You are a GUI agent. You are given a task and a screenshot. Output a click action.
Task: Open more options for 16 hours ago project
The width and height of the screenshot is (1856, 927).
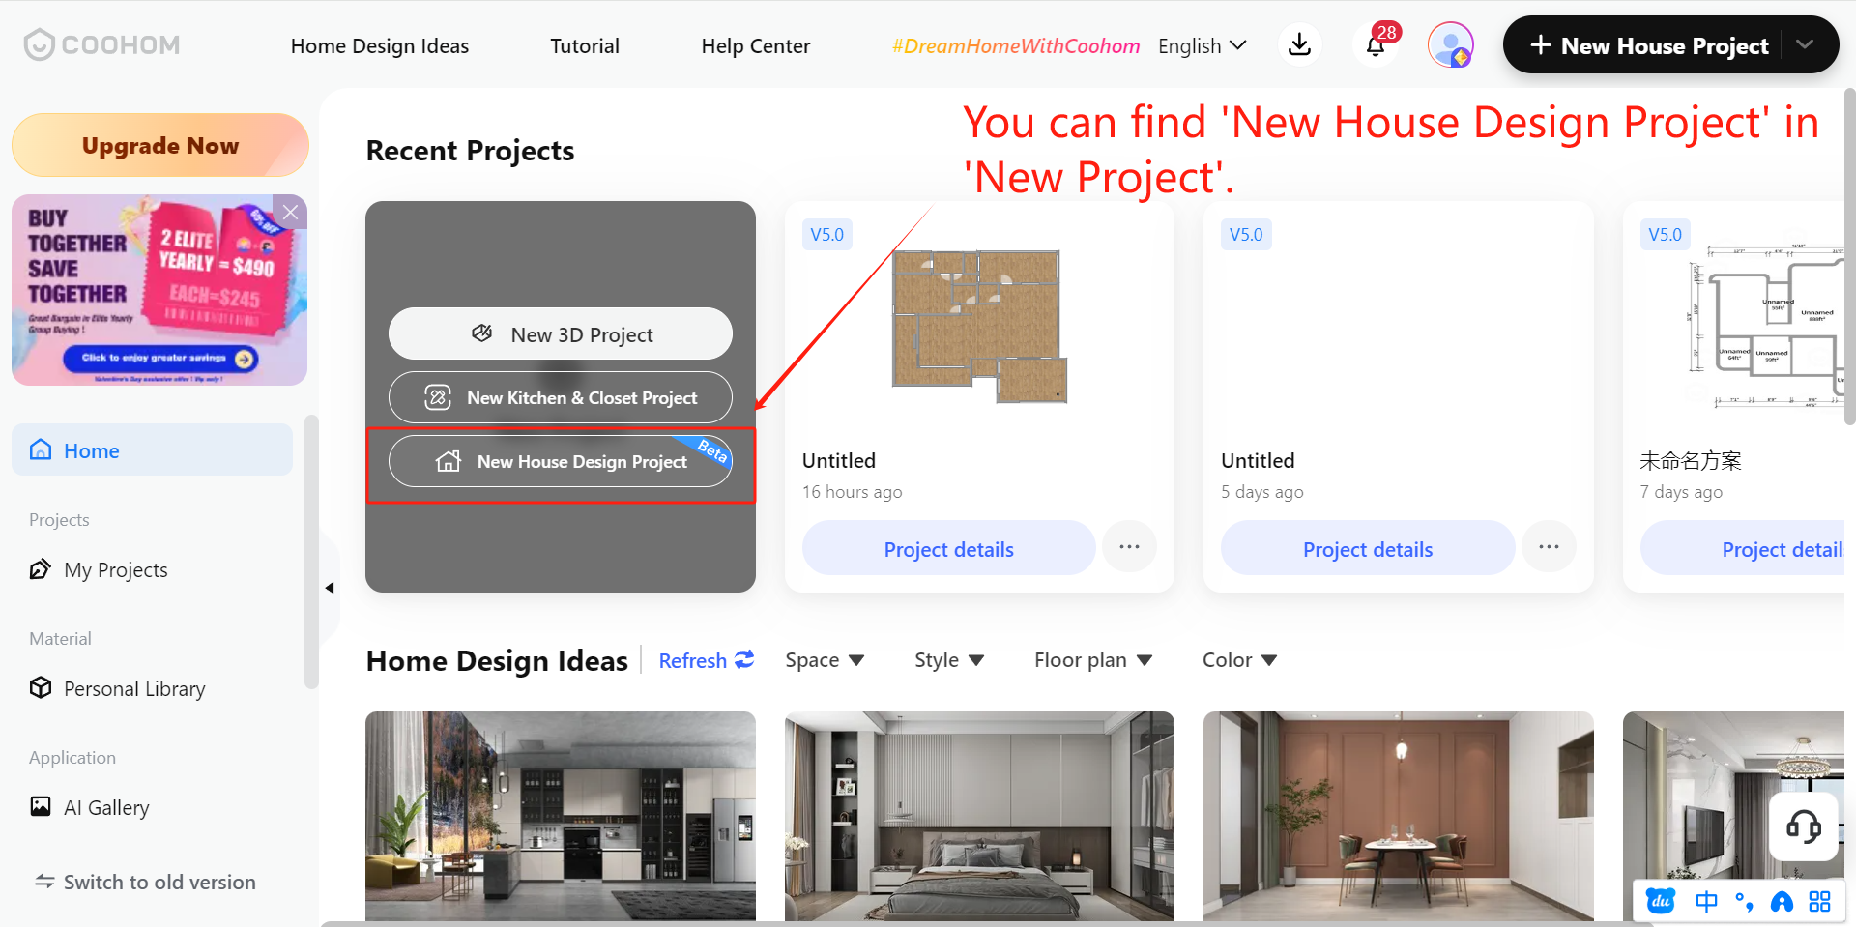1129,547
